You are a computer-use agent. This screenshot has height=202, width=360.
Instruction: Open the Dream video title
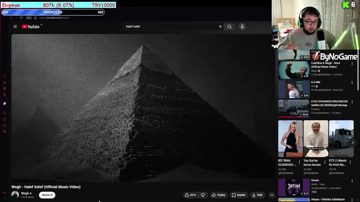(315, 180)
